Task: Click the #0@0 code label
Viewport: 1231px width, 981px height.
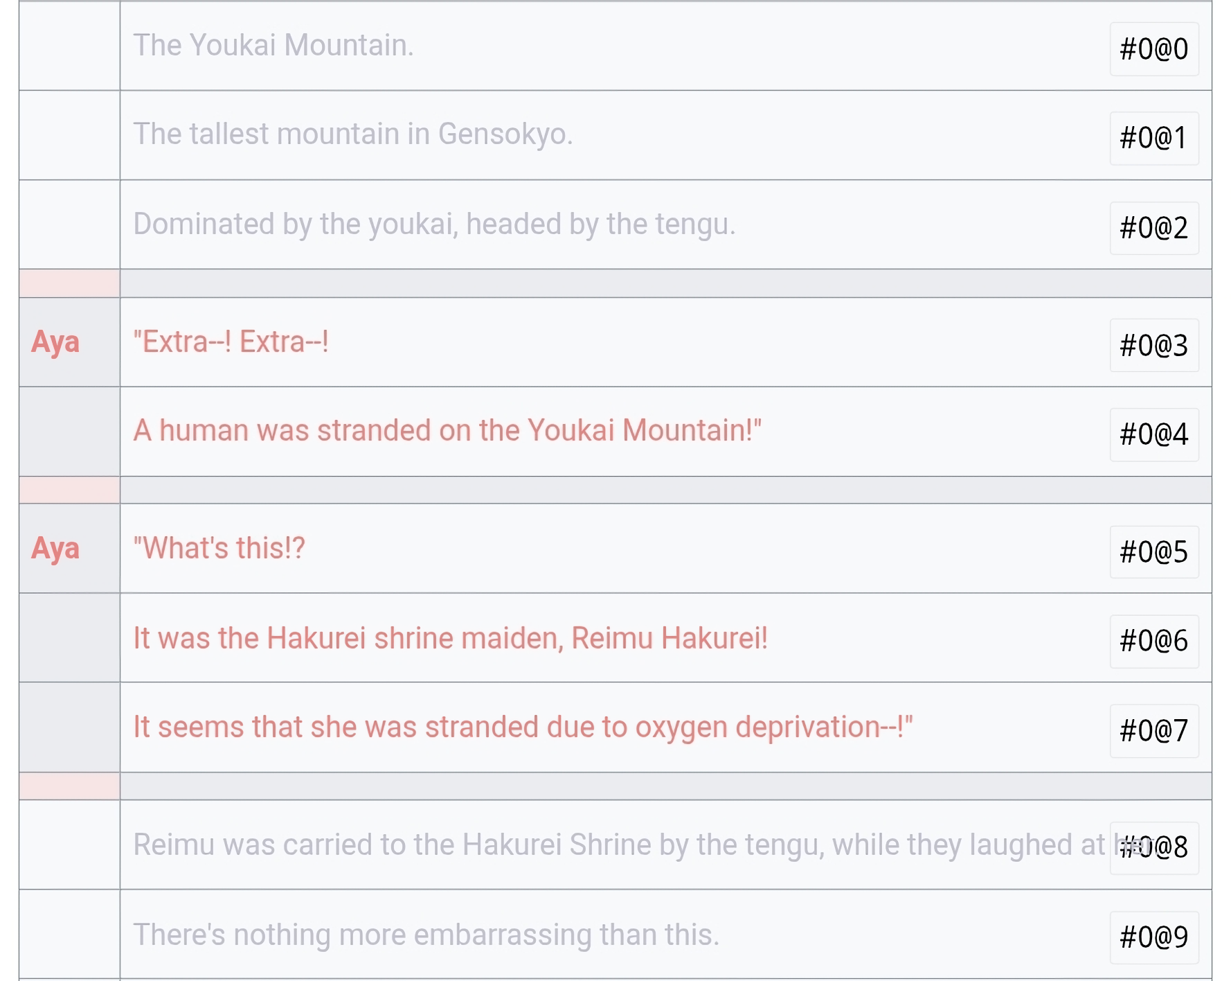Action: (1154, 49)
